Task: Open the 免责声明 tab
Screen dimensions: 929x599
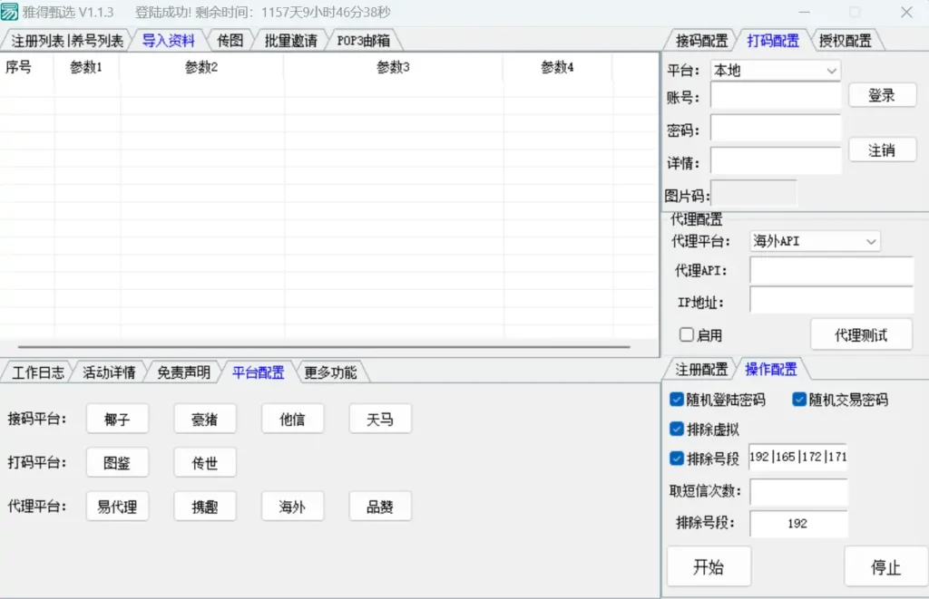Action: pyautogui.click(x=183, y=372)
